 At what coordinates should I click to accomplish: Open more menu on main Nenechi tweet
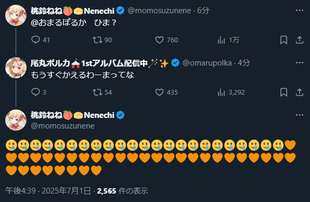[299, 115]
